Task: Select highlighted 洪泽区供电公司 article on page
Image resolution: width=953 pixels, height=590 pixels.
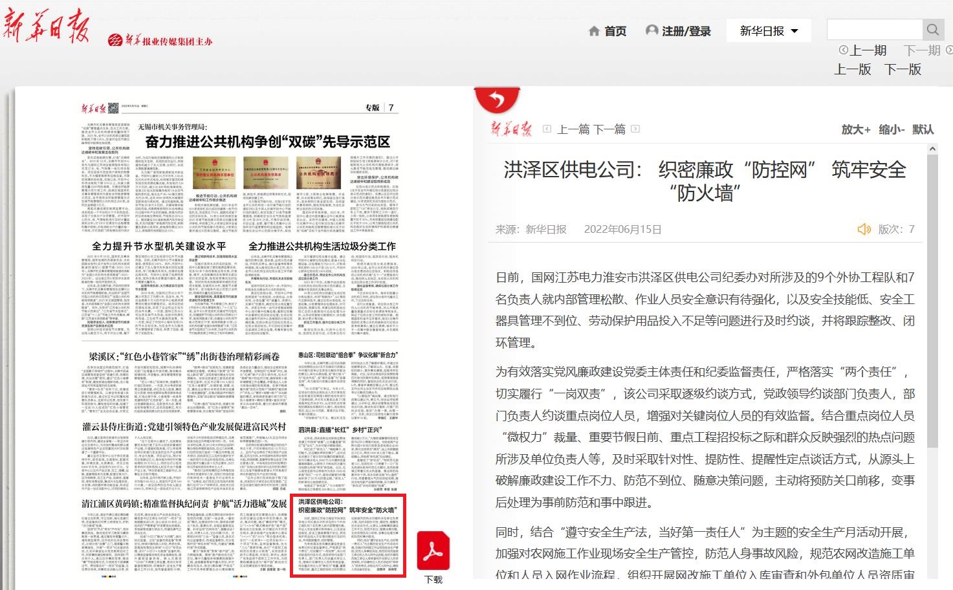Action: 348,536
